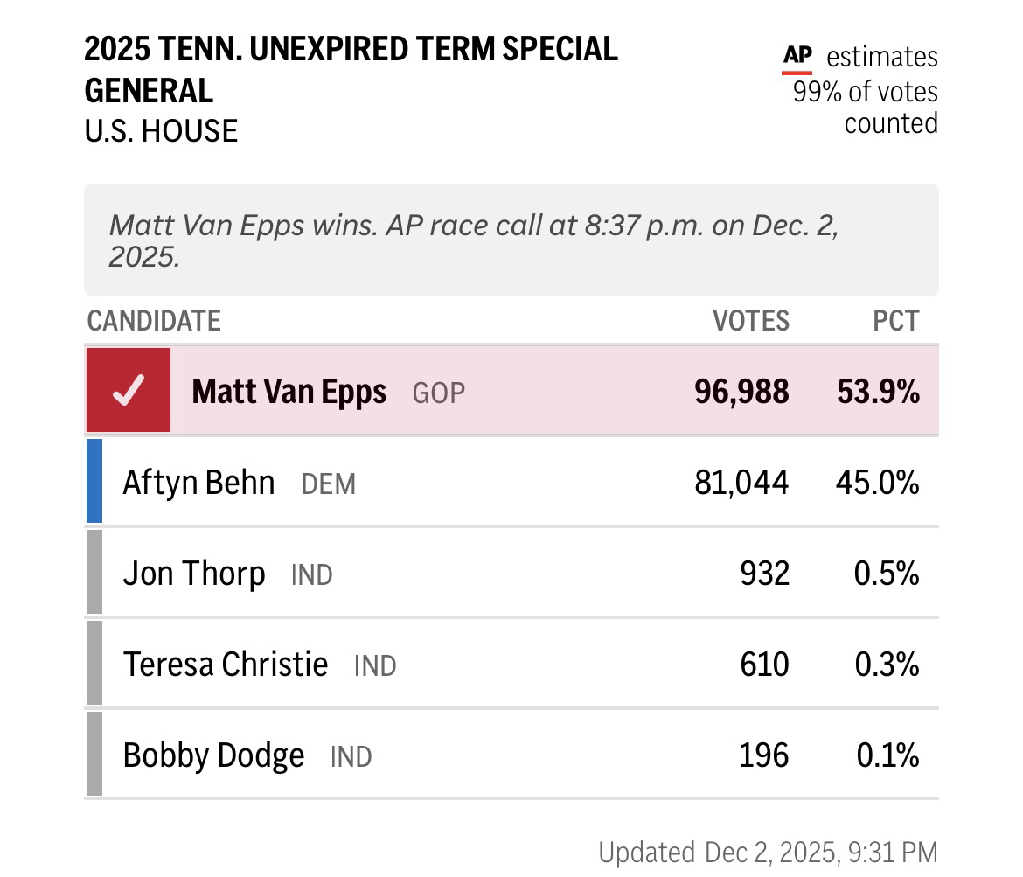Click the U.S. HOUSE subtitle
Viewport: 1023px width, 877px height.
pyautogui.click(x=161, y=131)
